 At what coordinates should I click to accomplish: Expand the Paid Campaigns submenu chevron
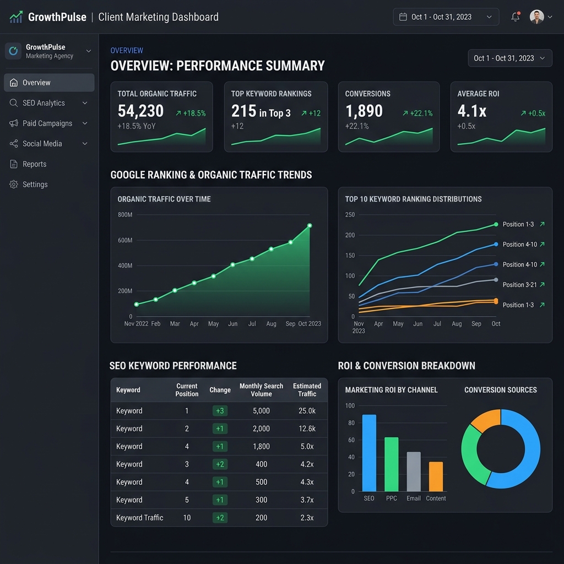click(85, 123)
